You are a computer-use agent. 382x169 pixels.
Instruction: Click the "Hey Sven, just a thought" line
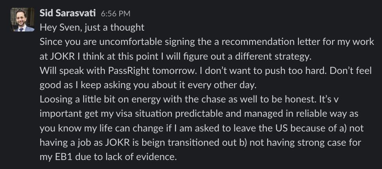click(92, 27)
